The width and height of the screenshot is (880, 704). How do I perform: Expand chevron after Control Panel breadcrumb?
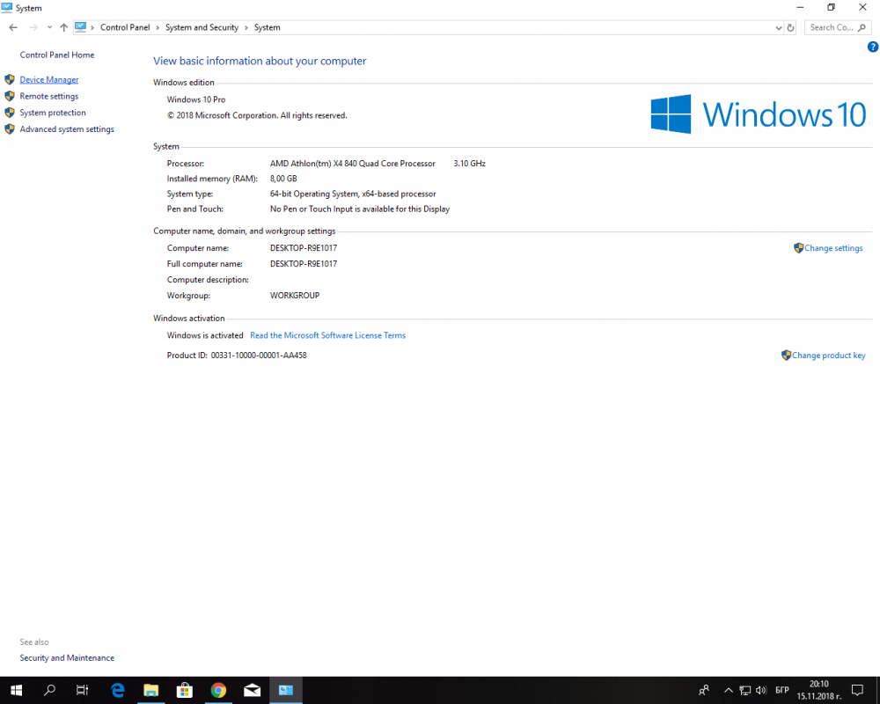158,27
